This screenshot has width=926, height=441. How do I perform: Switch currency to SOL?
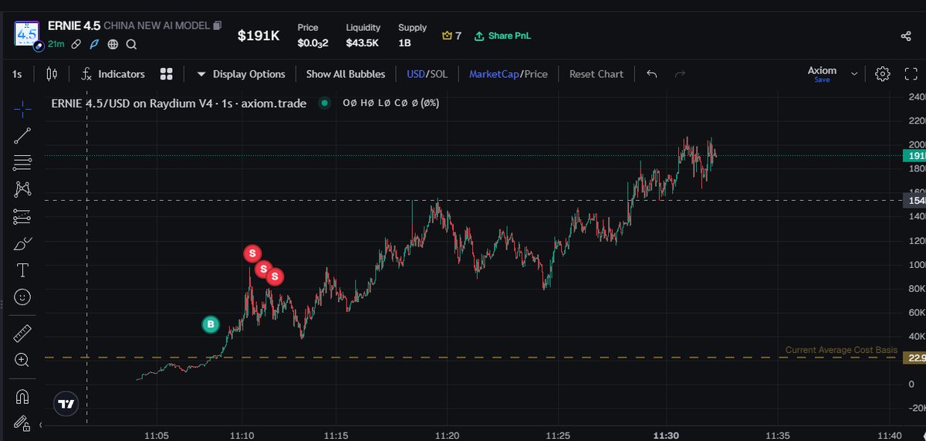438,74
